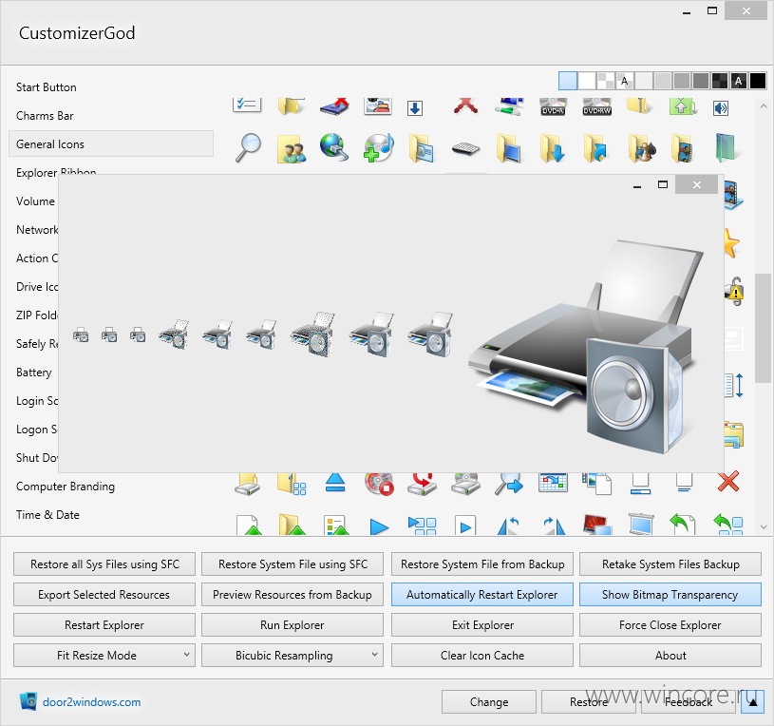
Task: Choose the light blue background swatch
Action: [x=568, y=81]
